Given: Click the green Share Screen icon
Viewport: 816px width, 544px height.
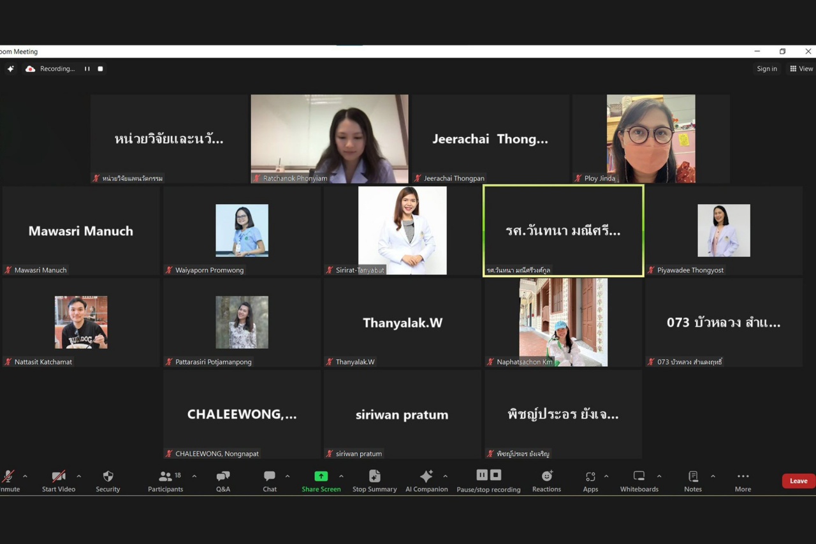Looking at the screenshot, I should tap(321, 476).
